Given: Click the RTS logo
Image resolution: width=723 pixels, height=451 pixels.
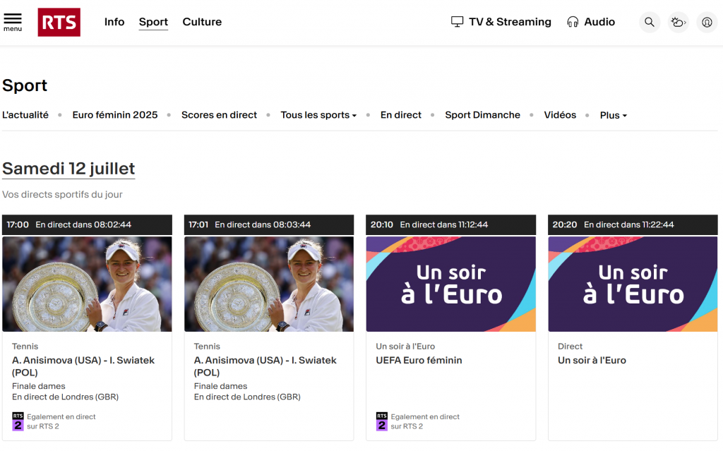Looking at the screenshot, I should tap(59, 22).
